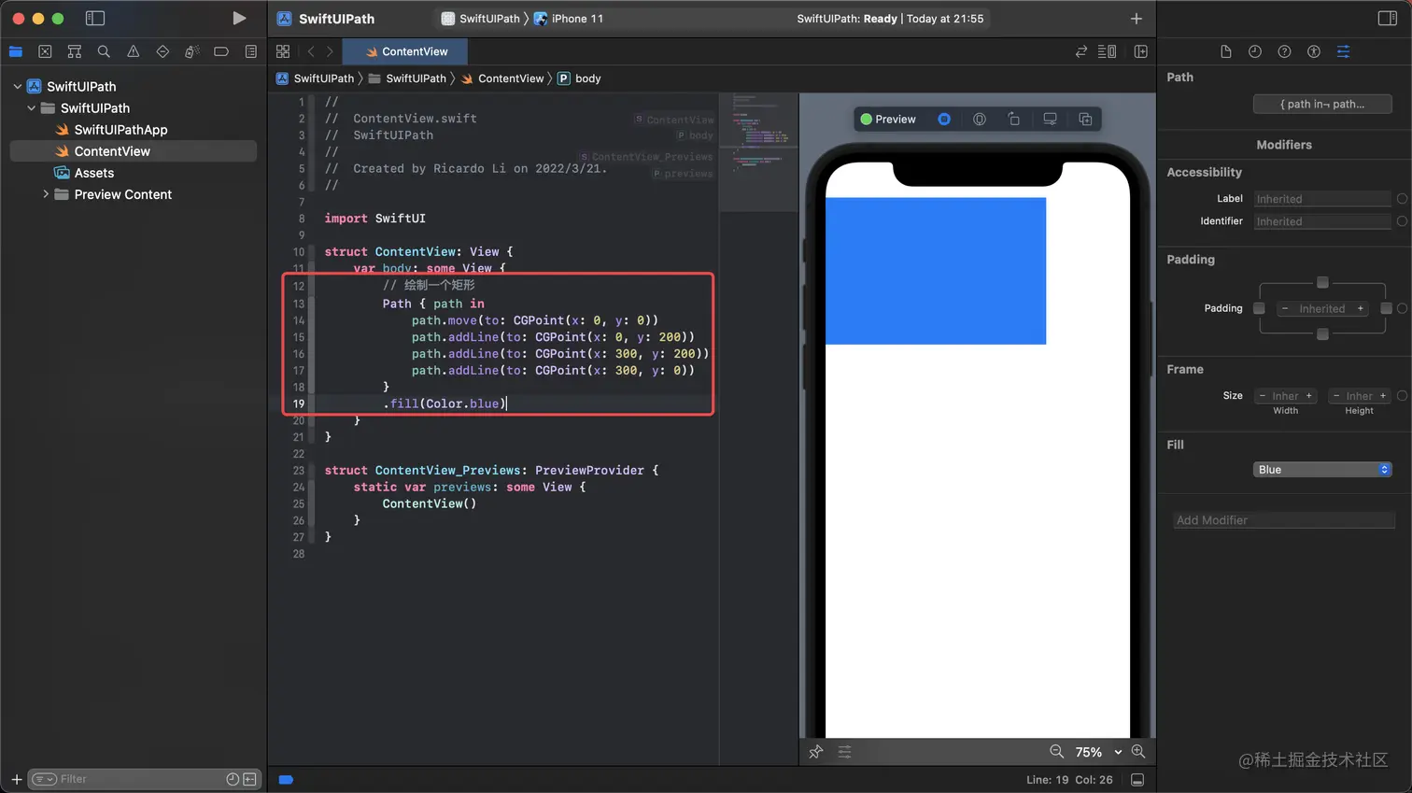Show Accessibility inspector tab
This screenshot has height=793, width=1412.
point(1314,51)
